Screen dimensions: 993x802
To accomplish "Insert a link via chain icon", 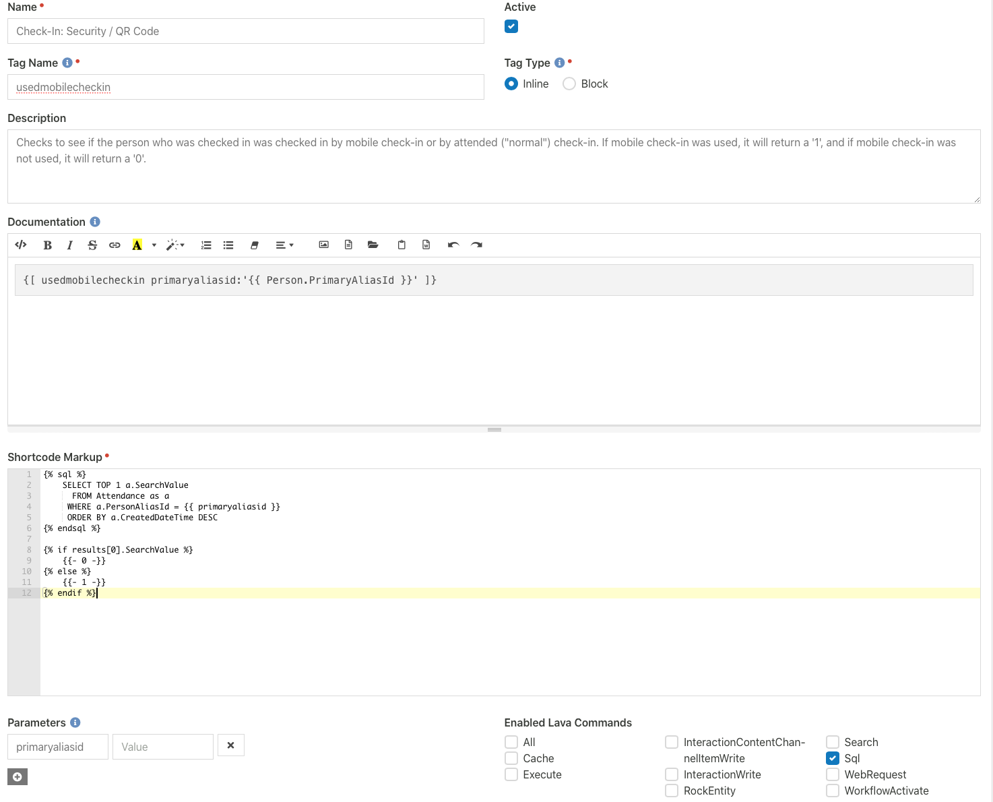I will click(x=115, y=245).
